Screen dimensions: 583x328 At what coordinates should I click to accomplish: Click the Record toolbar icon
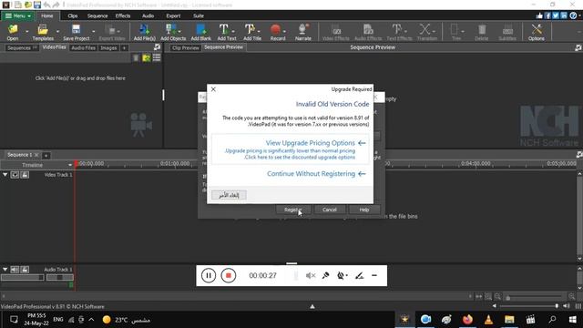pyautogui.click(x=275, y=29)
